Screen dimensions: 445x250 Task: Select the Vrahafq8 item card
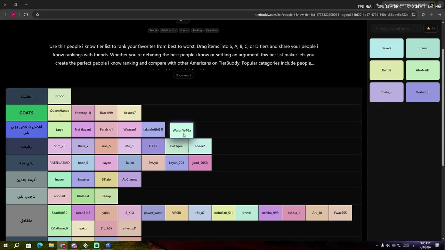423,92
